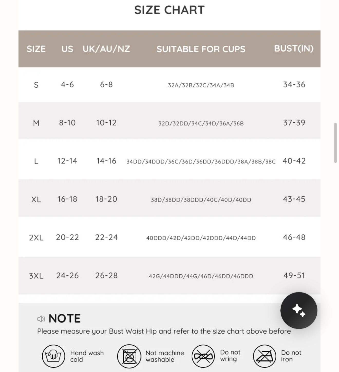Click the page scrollbar thumb
Screen dimensions: 339x372
point(335,143)
